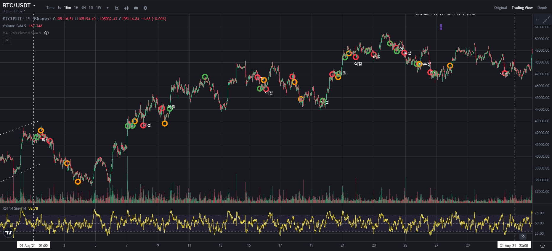The width and height of the screenshot is (552, 251).
Task: Select the trend line drawing tool
Action: click(x=546, y=20)
